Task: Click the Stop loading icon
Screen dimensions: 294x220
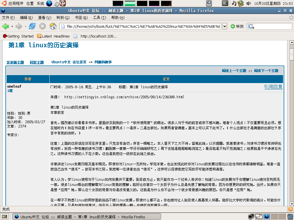Action: pyautogui.click(x=42, y=26)
